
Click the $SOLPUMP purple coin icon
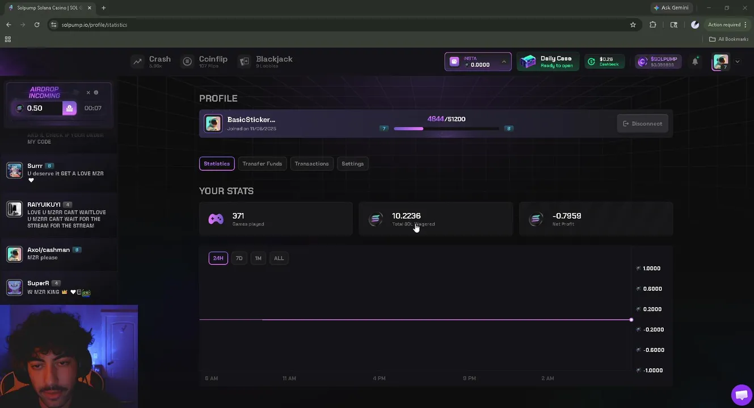click(642, 62)
